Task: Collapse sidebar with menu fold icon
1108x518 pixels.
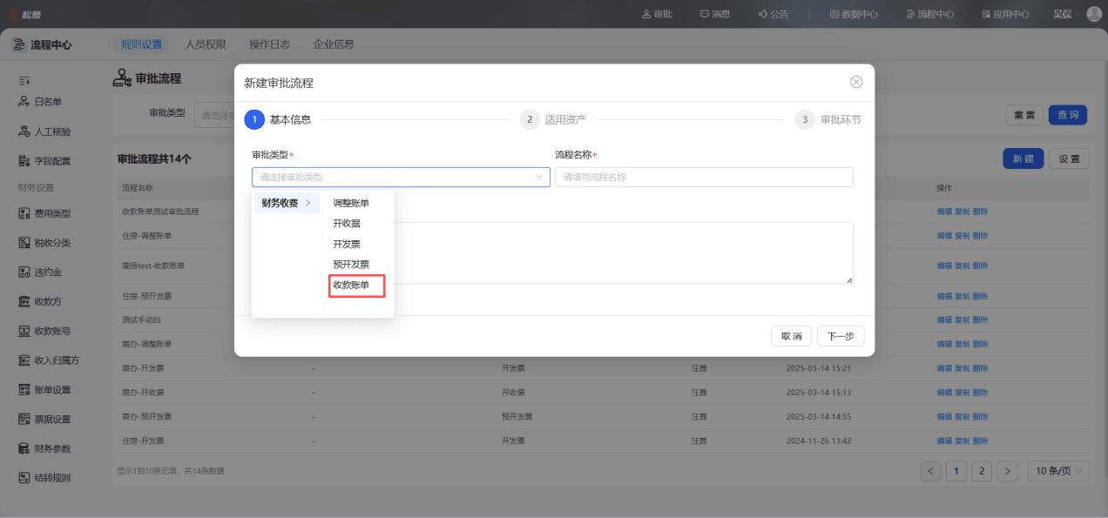Action: pyautogui.click(x=24, y=81)
